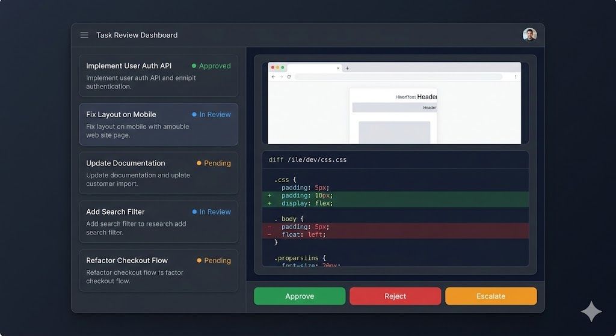Escalate the task with orange button
Image resolution: width=616 pixels, height=336 pixels.
[491, 296]
